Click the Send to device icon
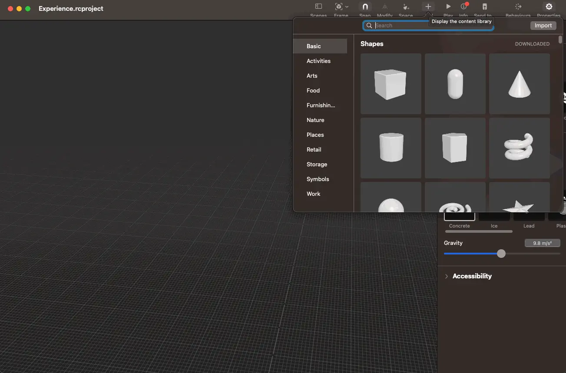The image size is (566, 373). pyautogui.click(x=485, y=7)
